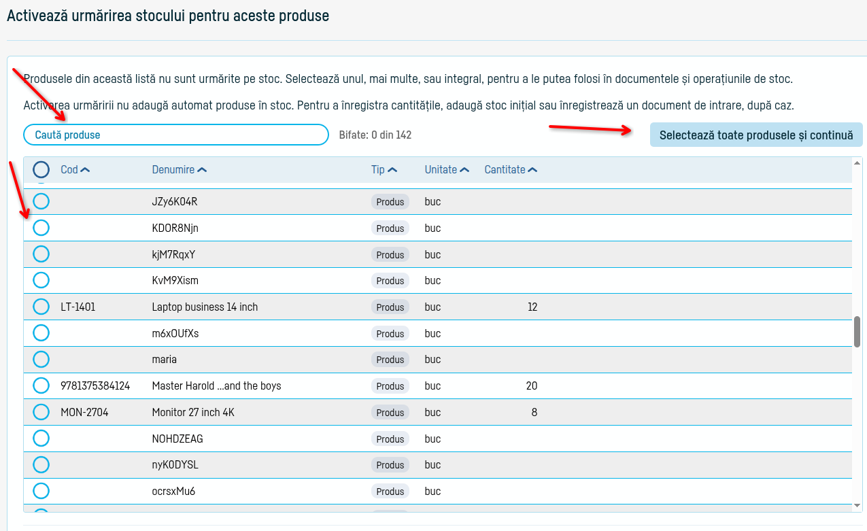Toggle the select-all checkbox in header

click(x=41, y=170)
